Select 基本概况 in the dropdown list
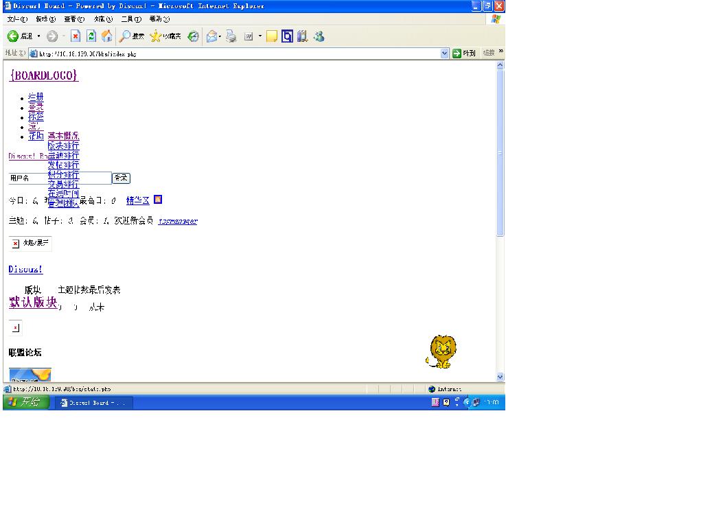This screenshot has width=703, height=527. pos(64,136)
